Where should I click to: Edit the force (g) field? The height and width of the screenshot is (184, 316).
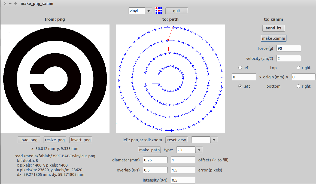[x=288, y=48]
